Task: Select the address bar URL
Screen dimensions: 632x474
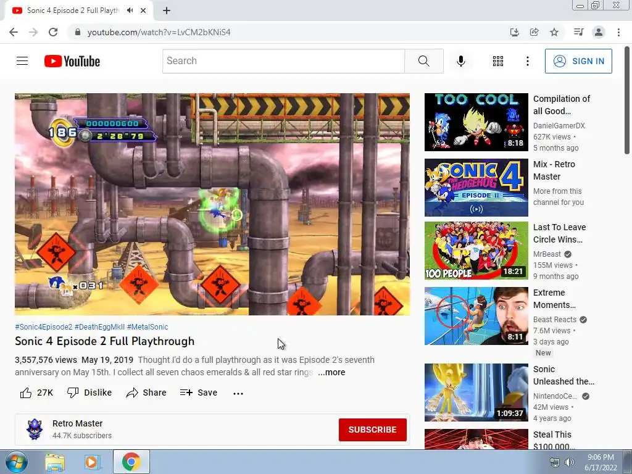Action: (159, 32)
